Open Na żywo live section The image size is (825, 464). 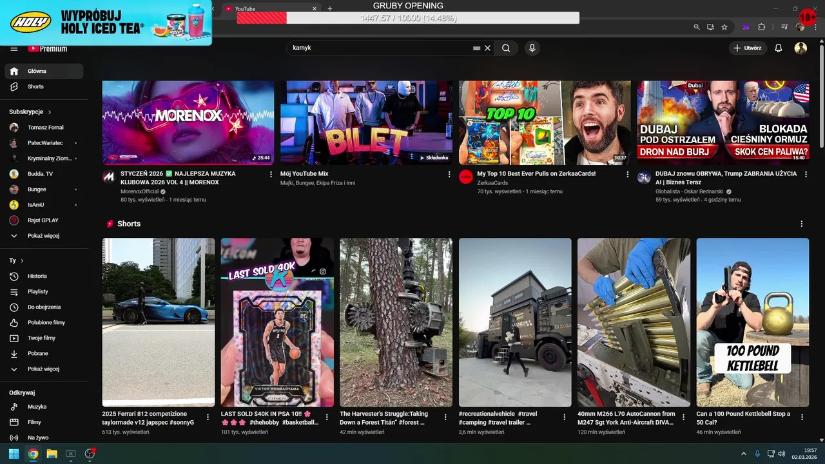(x=44, y=438)
